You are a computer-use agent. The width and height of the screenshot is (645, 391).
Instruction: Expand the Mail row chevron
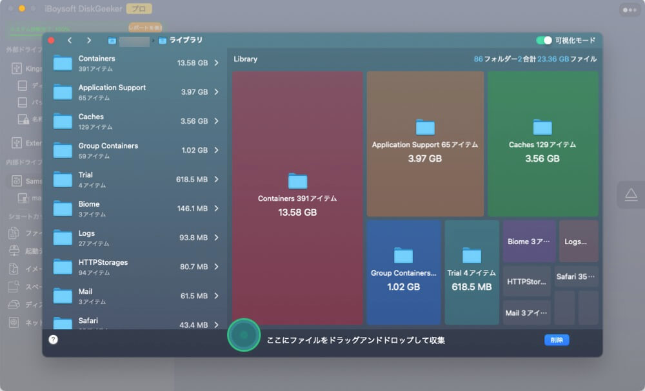pyautogui.click(x=217, y=295)
